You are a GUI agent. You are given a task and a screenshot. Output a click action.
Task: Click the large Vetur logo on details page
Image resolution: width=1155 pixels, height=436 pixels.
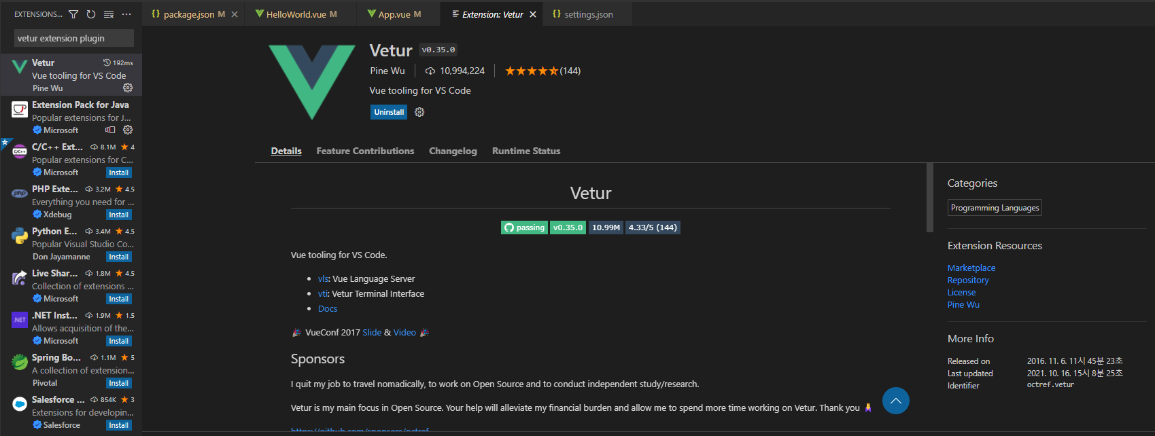[312, 82]
